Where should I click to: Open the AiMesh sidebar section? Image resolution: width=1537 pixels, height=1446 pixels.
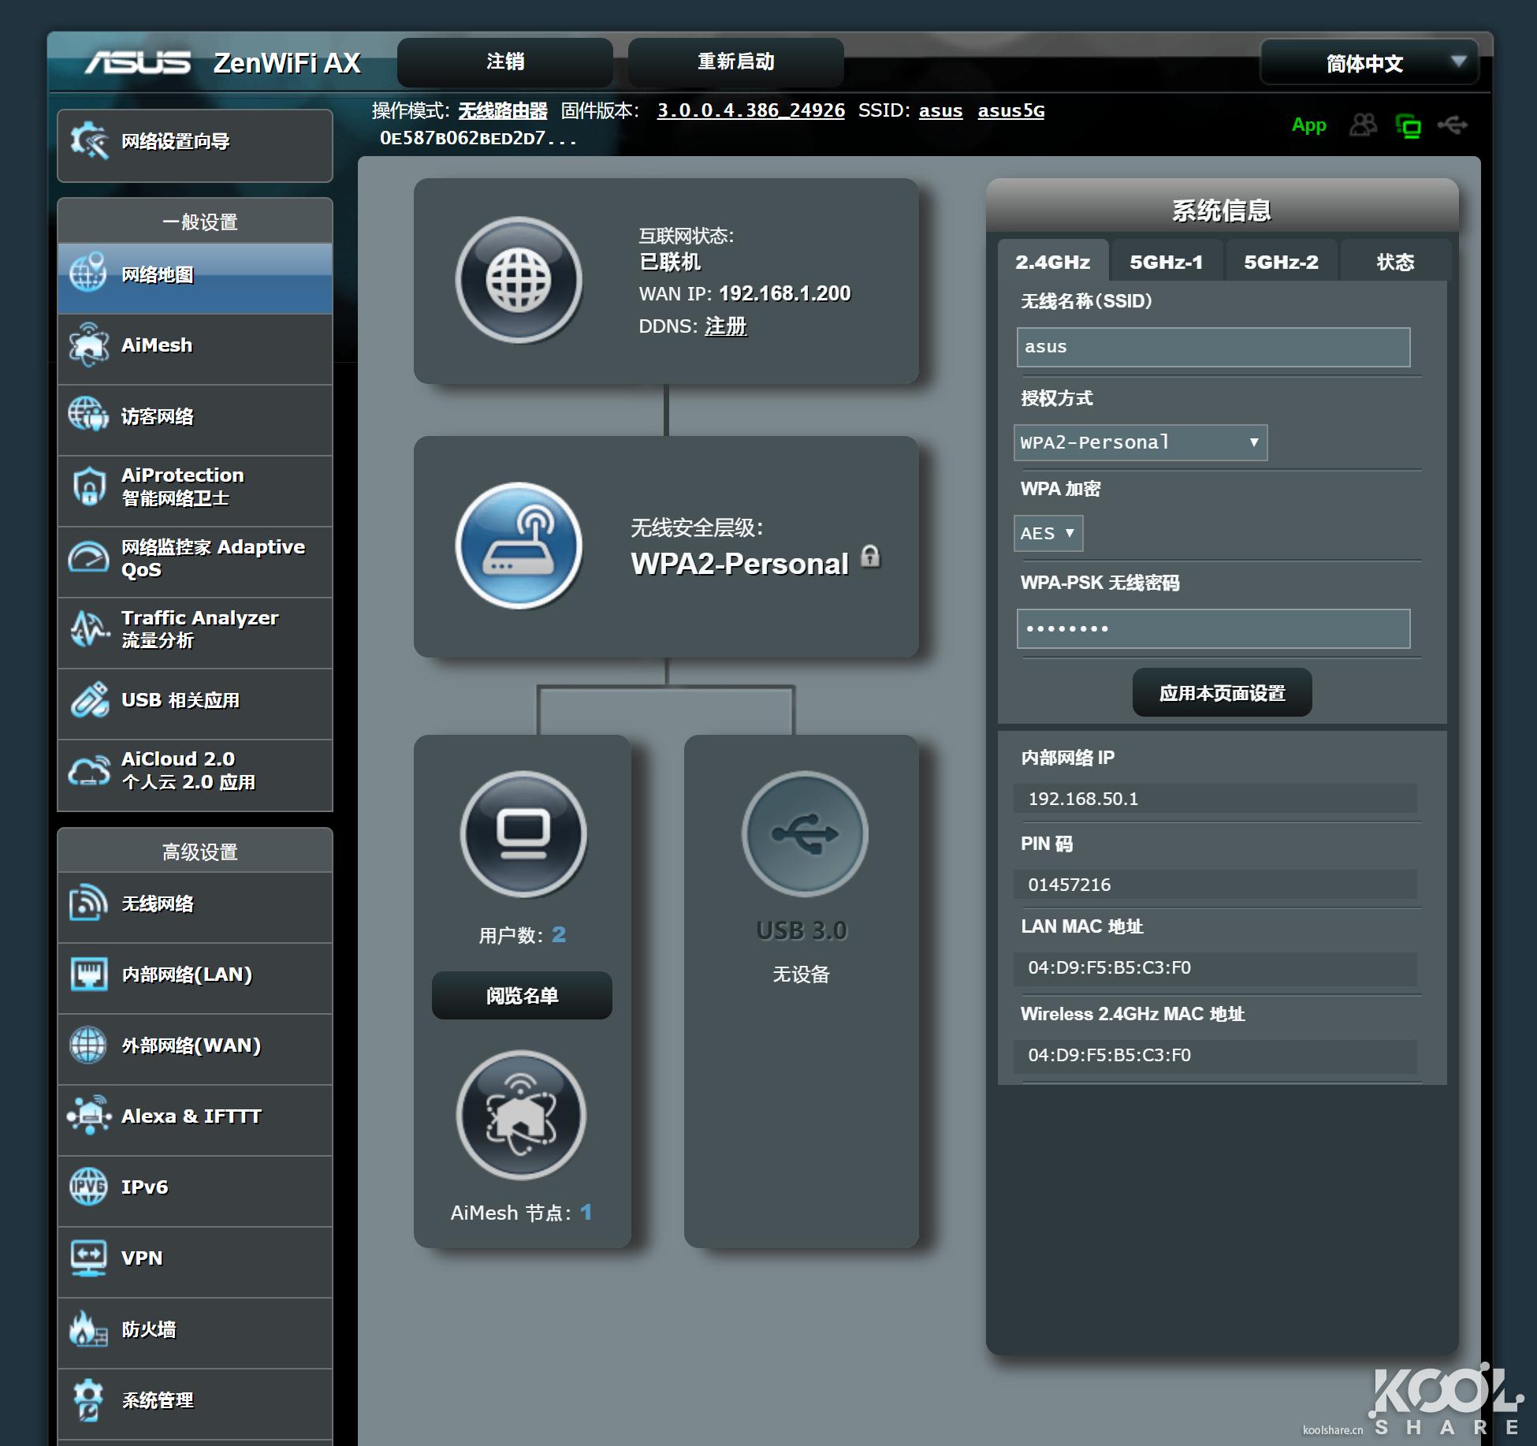tap(154, 345)
